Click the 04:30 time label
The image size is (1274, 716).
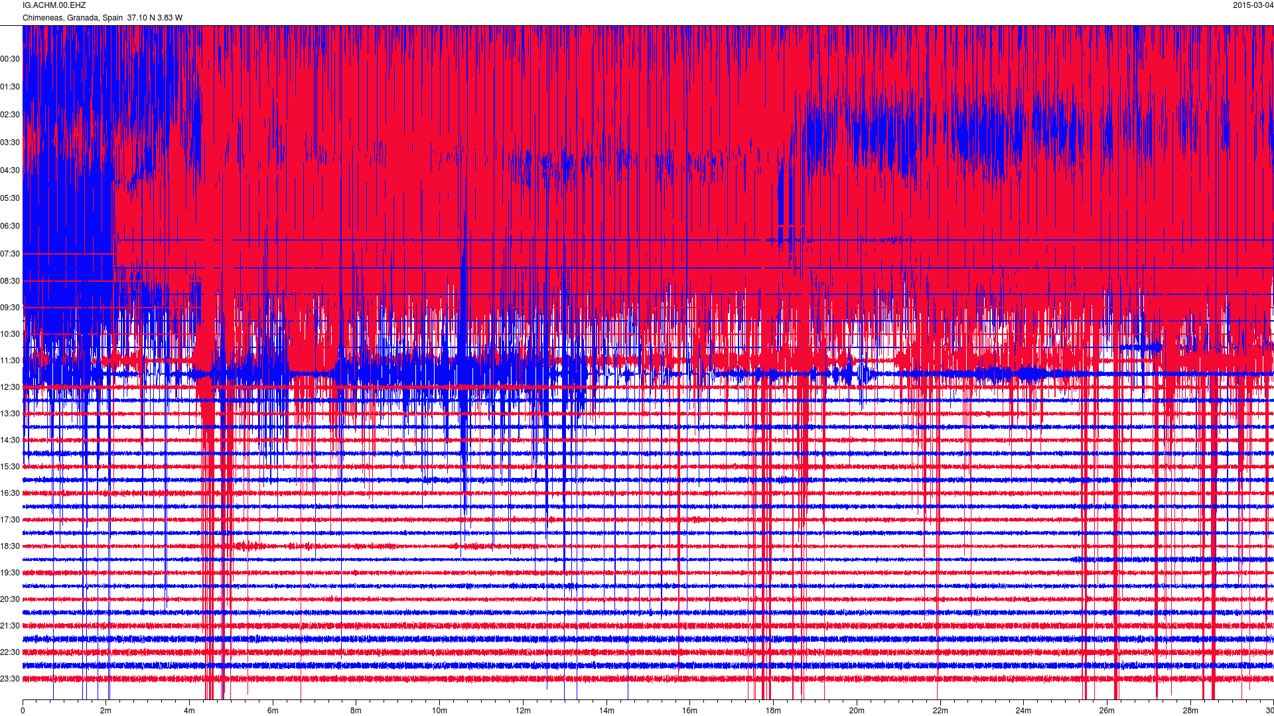tap(10, 170)
